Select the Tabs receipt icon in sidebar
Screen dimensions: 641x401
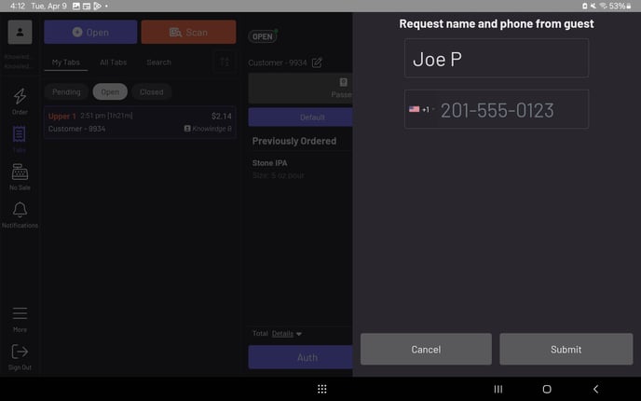coord(20,138)
